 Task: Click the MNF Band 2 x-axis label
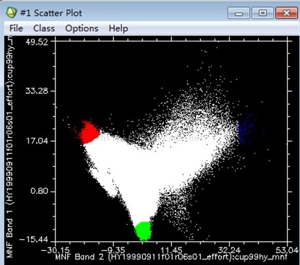click(x=171, y=257)
